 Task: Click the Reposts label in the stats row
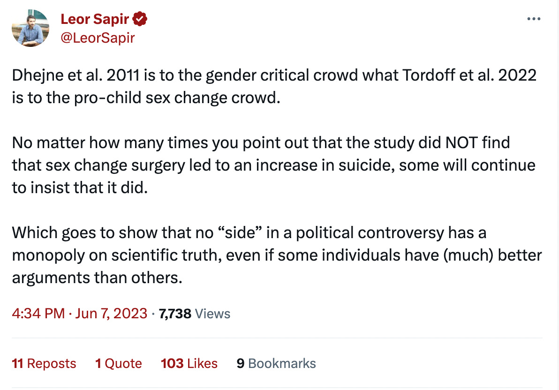point(53,363)
